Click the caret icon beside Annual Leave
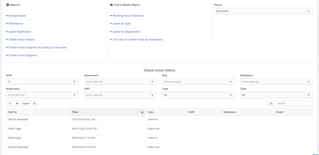Screen dimensions: 319x155 point(7,16)
